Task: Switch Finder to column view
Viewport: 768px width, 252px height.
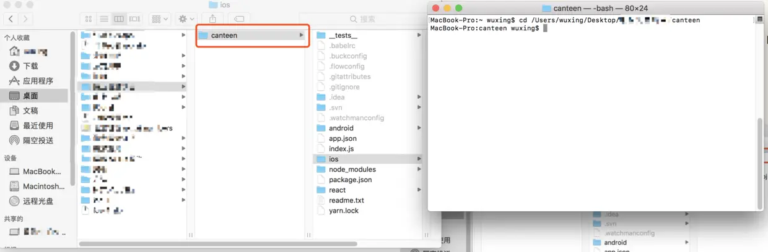Action: (120, 19)
